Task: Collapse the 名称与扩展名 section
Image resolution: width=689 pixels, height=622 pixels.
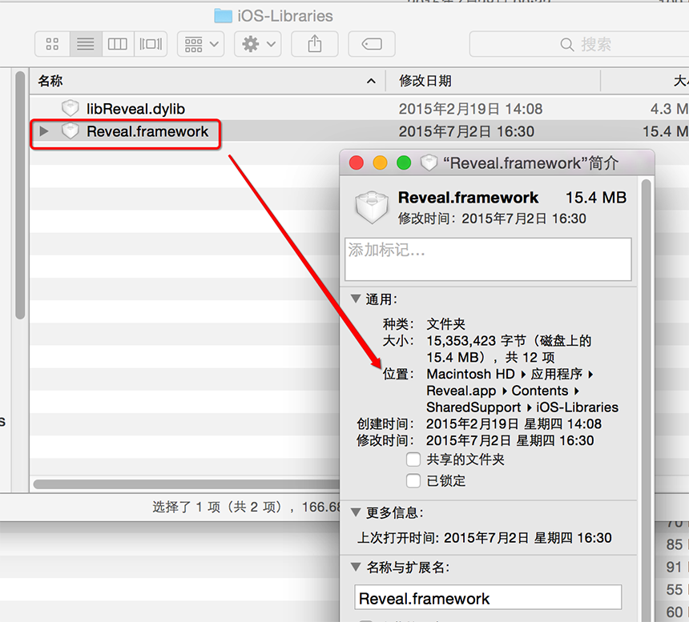Action: tap(356, 567)
